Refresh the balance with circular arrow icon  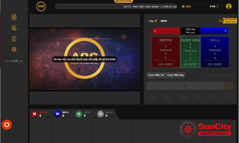click(x=217, y=6)
